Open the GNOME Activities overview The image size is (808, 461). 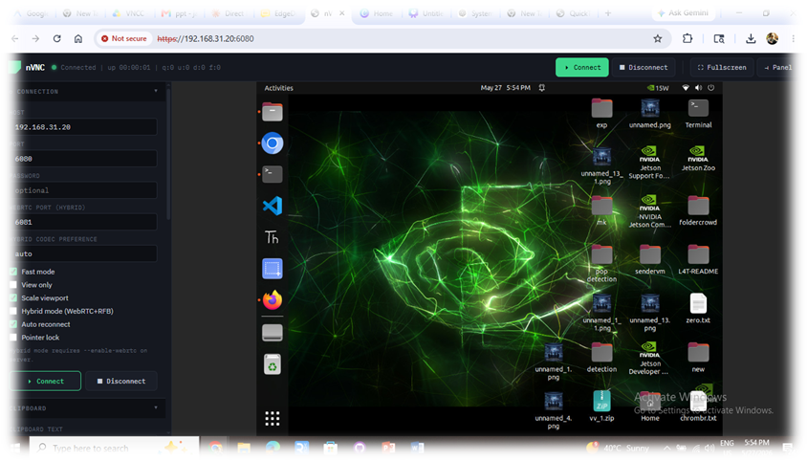(x=279, y=88)
